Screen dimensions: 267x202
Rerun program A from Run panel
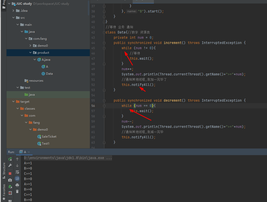(10, 159)
